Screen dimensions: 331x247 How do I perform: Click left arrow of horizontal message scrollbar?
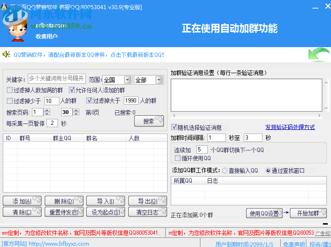pyautogui.click(x=174, y=115)
